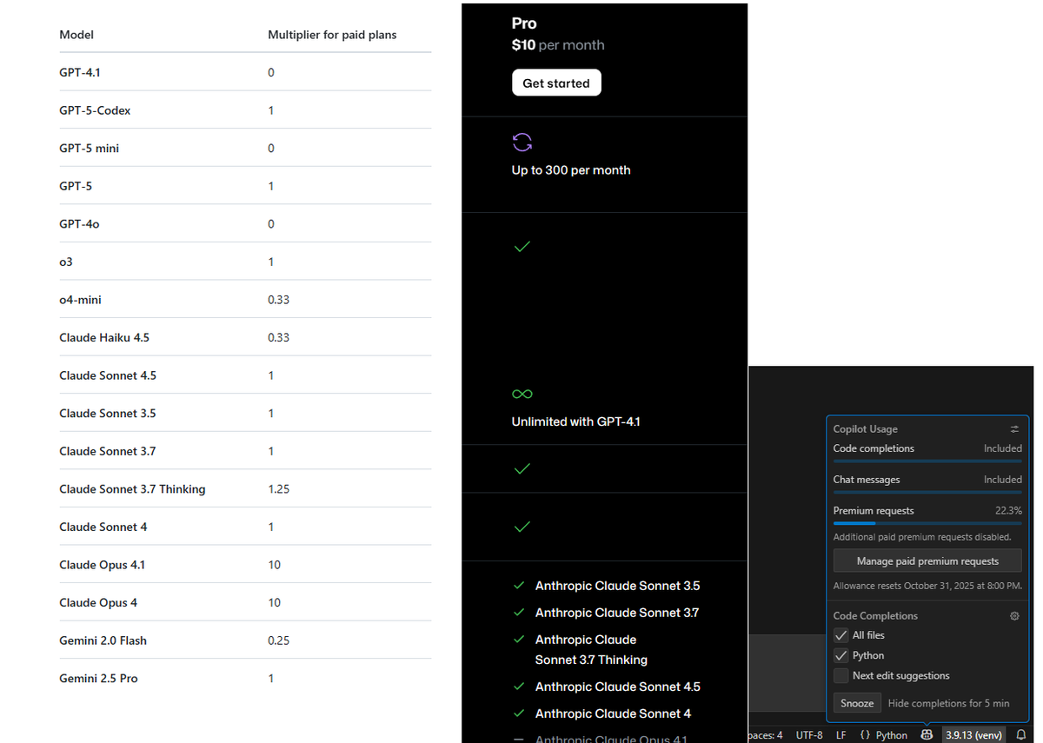1043x743 pixels.
Task: Click 'Multiplier for paid plans' column header
Action: point(332,35)
